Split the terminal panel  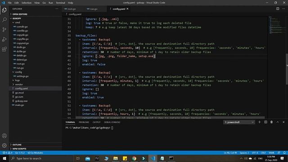click(x=265, y=122)
